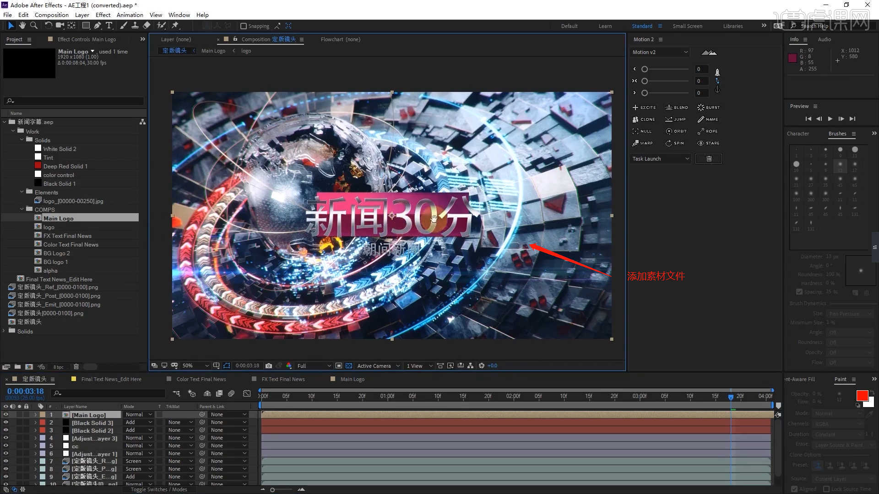Viewport: 879px width, 494px height.
Task: Click the Motion v2 Burst button
Action: tap(709, 107)
